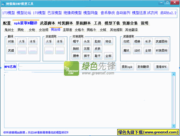Click the 裤子 button
180x136 pixels.
(87, 56)
